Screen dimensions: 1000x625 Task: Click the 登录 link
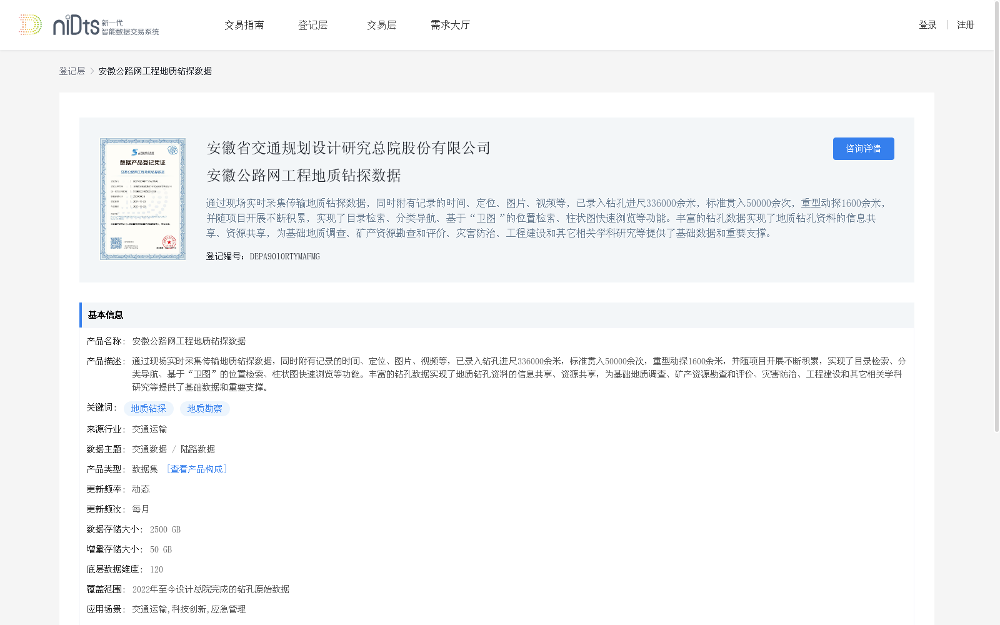click(x=927, y=25)
